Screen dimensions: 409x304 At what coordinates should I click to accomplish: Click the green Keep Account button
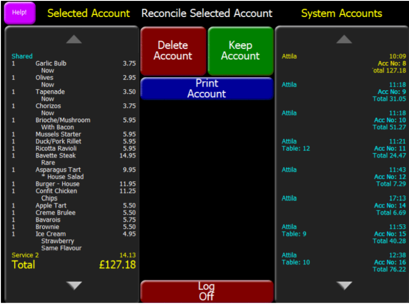click(240, 51)
